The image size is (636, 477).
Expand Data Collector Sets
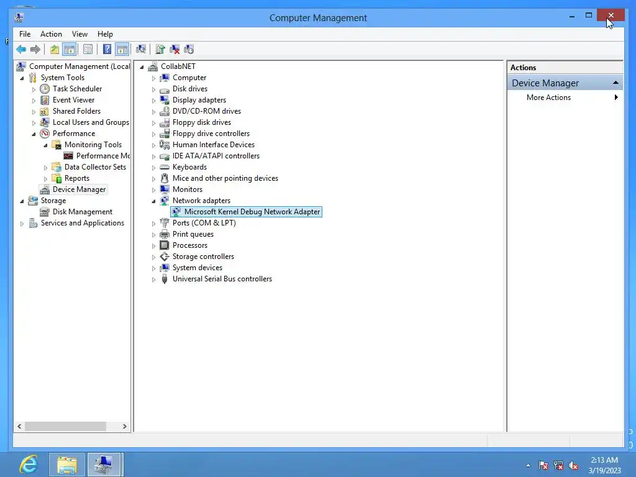(45, 168)
